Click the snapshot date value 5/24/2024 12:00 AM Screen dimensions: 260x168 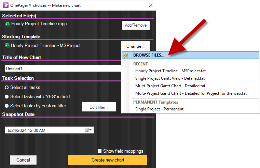(27, 130)
